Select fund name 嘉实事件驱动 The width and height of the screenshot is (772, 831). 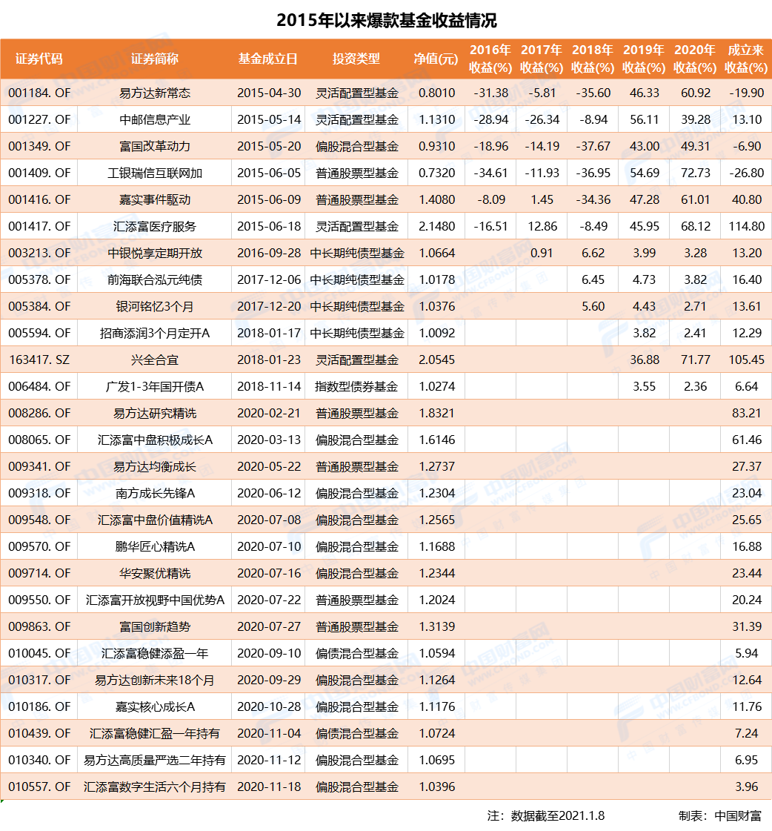click(x=154, y=200)
